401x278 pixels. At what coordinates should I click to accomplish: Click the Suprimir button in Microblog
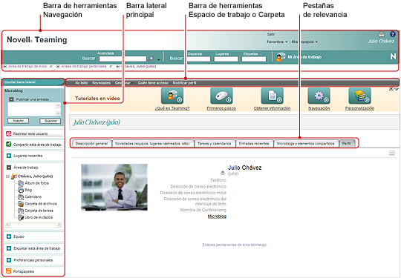pos(50,121)
